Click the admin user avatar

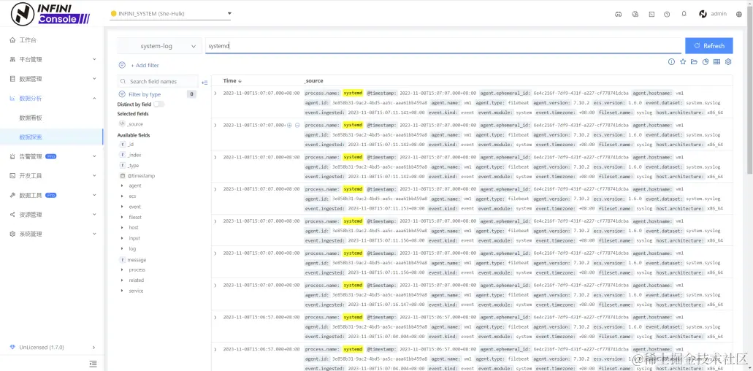click(703, 14)
